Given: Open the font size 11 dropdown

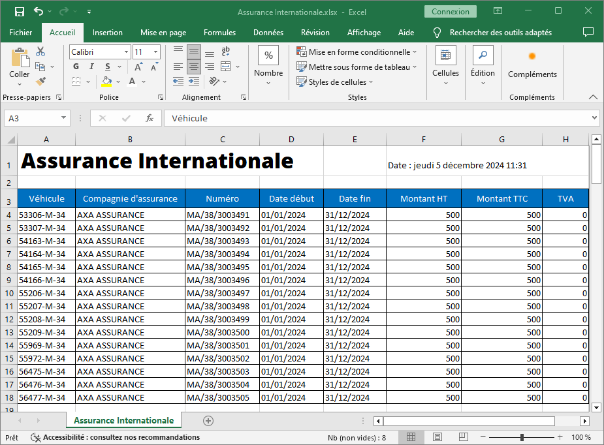Looking at the screenshot, I should point(155,52).
